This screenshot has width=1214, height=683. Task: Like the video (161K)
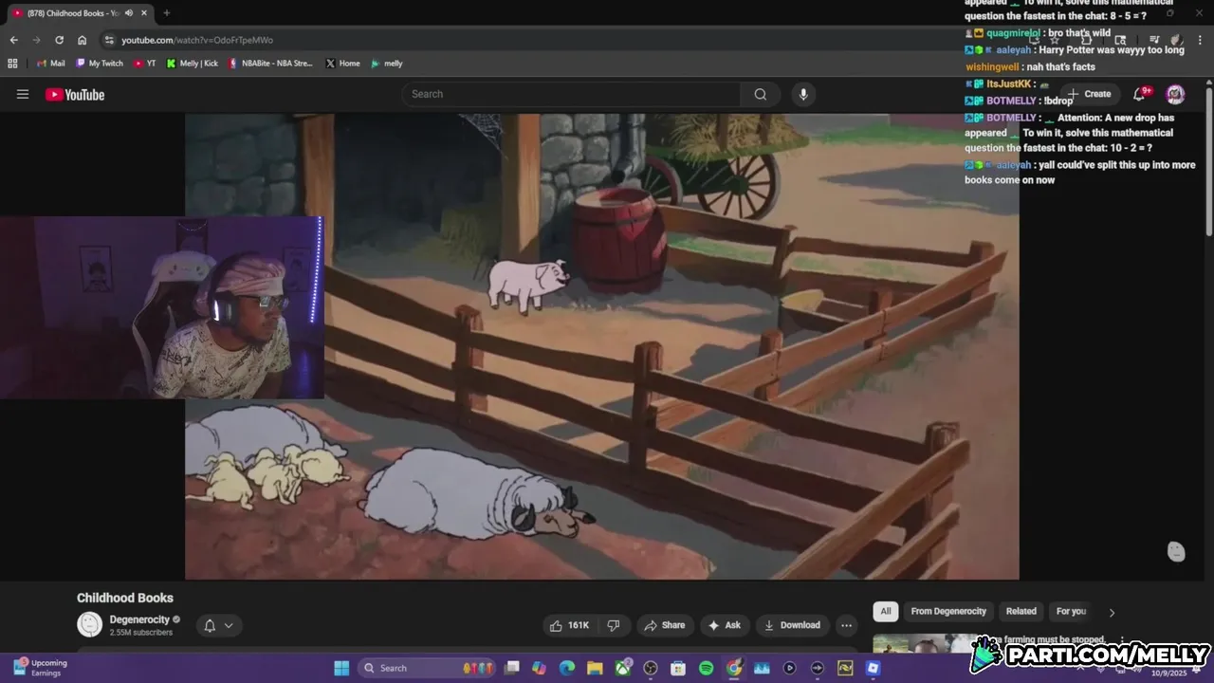tap(568, 625)
